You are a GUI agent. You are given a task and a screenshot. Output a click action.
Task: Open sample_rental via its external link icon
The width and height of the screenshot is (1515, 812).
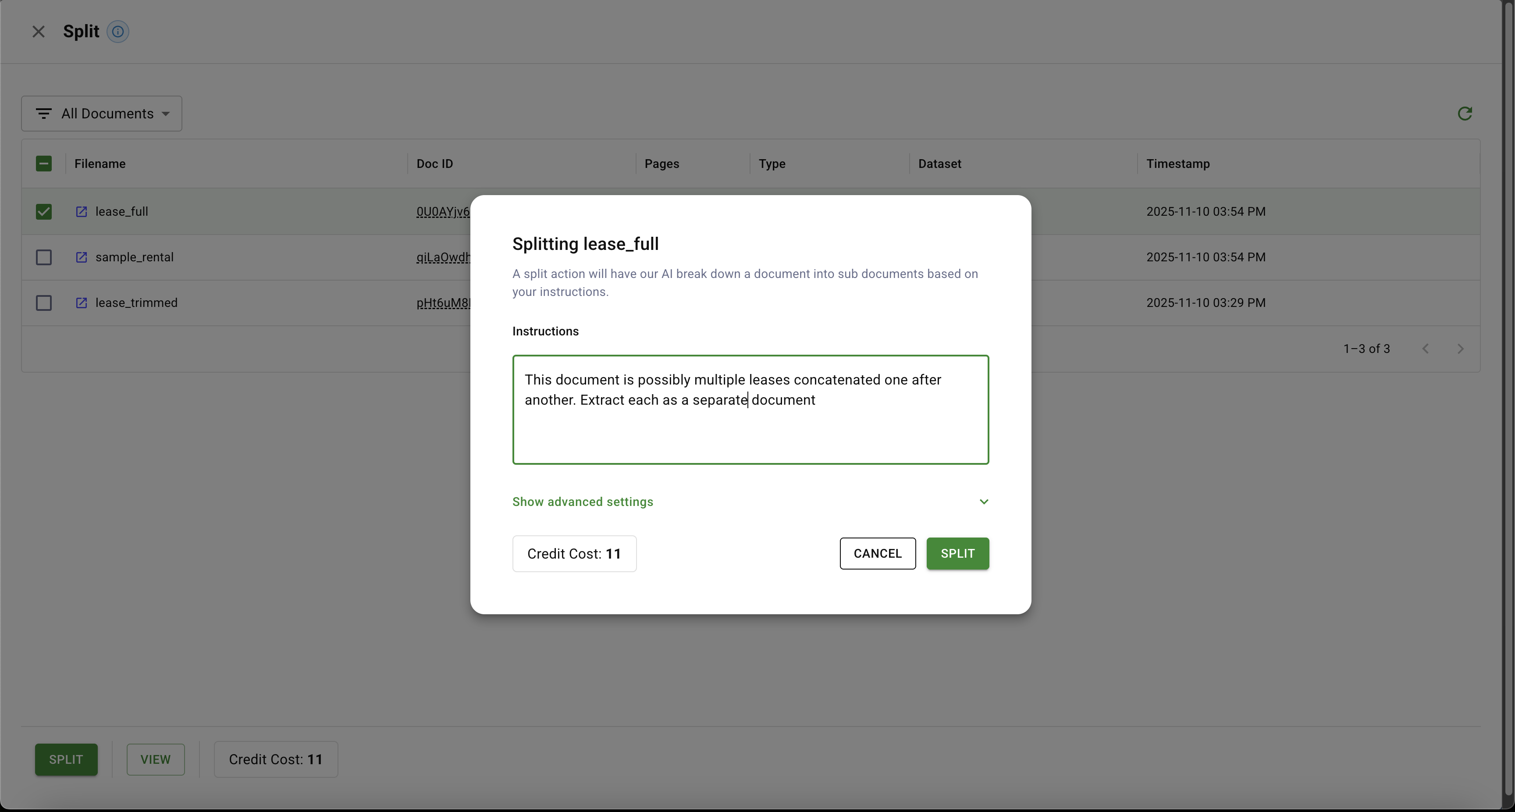pos(82,257)
